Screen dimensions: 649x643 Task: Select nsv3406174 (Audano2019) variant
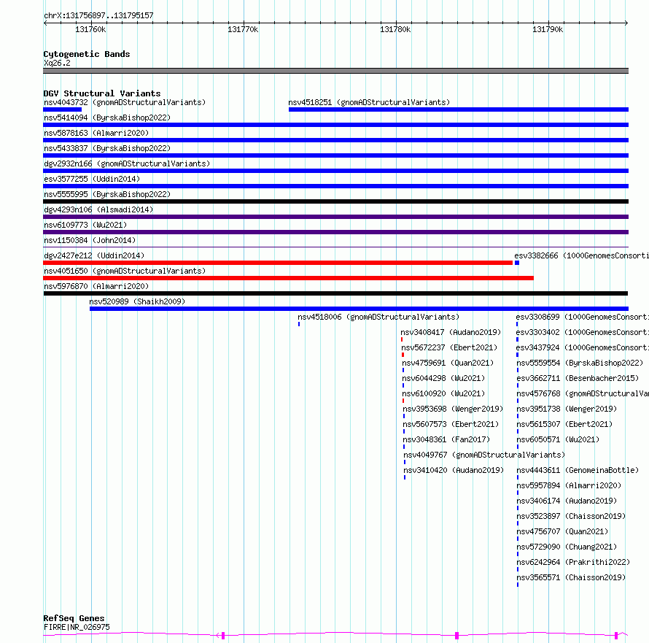click(567, 501)
